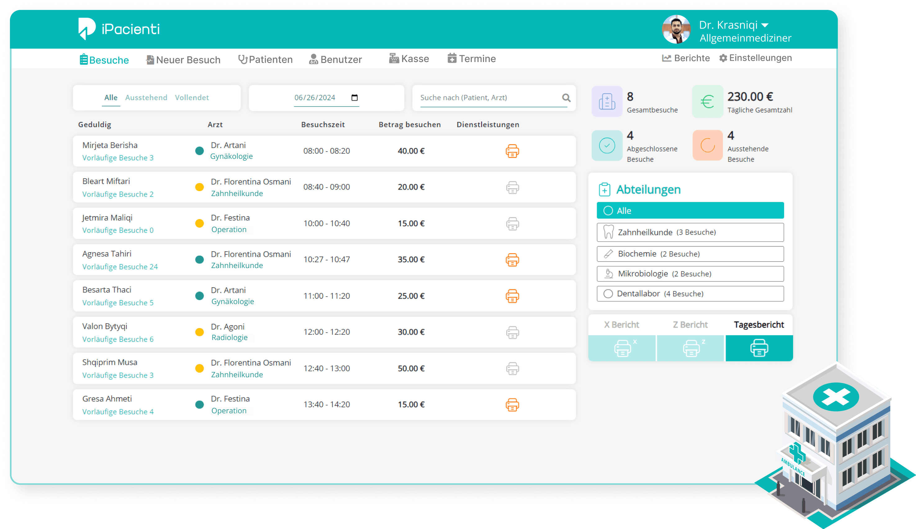The width and height of the screenshot is (916, 529).
Task: Click the Z Bericht printer icon
Action: [691, 348]
